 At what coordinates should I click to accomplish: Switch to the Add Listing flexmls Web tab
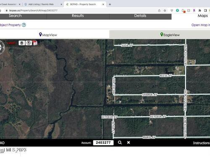(41, 4)
